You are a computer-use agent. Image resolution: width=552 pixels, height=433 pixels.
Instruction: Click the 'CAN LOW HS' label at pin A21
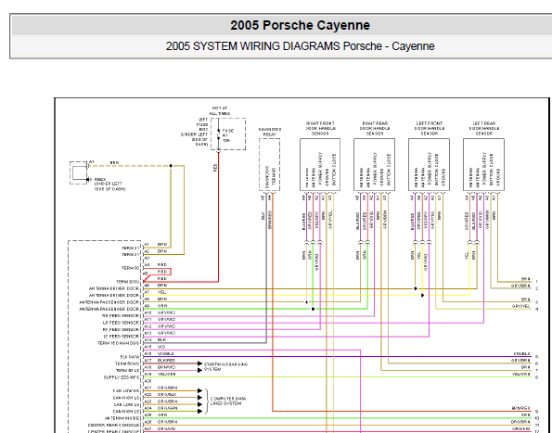[x=126, y=390]
